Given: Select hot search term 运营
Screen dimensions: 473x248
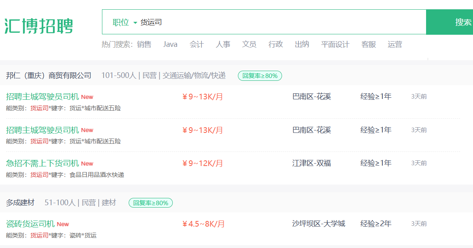Looking at the screenshot, I should pos(395,44).
